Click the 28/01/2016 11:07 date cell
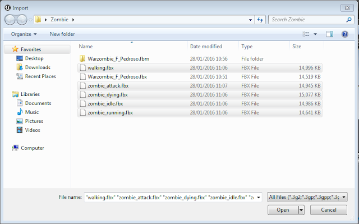Screen dimensions: 359x224 coord(209,86)
